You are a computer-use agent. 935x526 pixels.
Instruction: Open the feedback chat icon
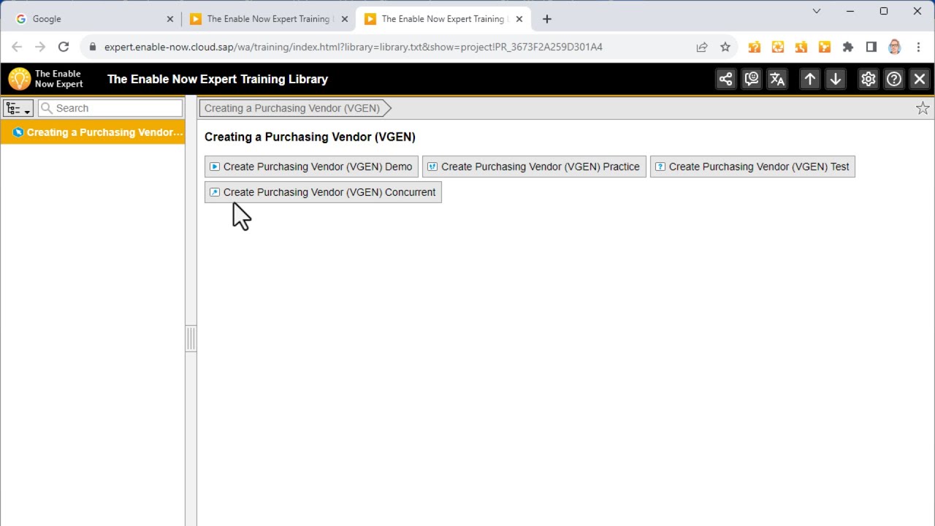pos(751,79)
